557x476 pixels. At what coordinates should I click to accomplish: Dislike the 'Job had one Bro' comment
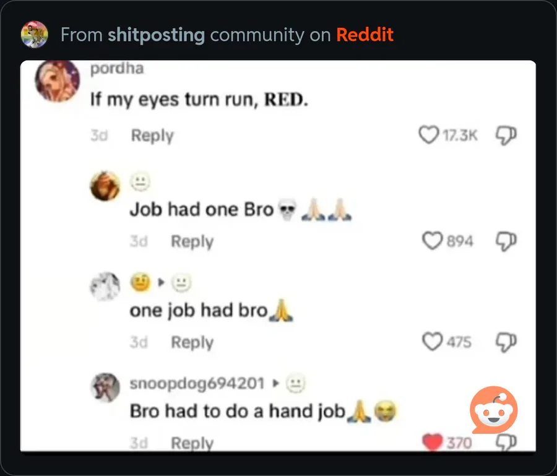point(506,241)
